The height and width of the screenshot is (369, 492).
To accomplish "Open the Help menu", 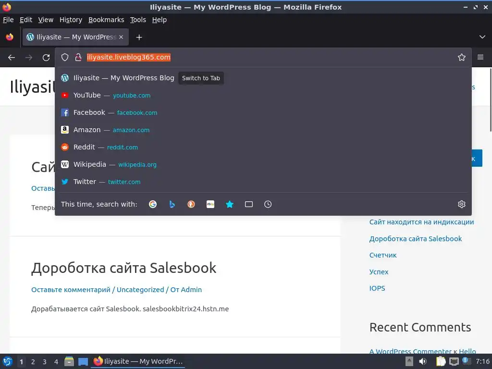I will pos(160,20).
